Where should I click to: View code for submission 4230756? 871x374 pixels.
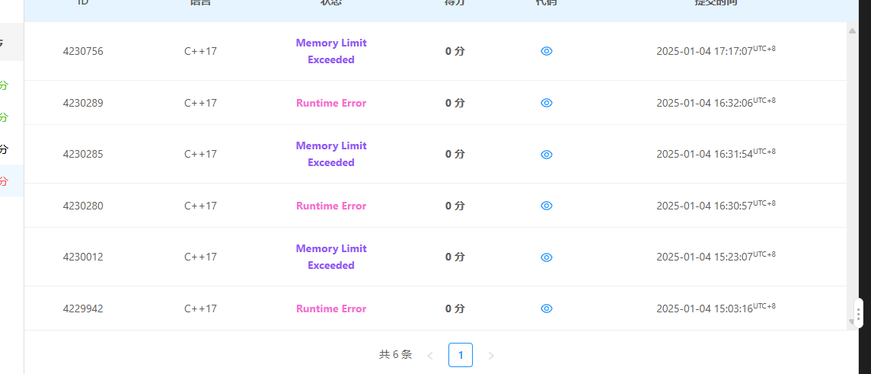point(547,51)
